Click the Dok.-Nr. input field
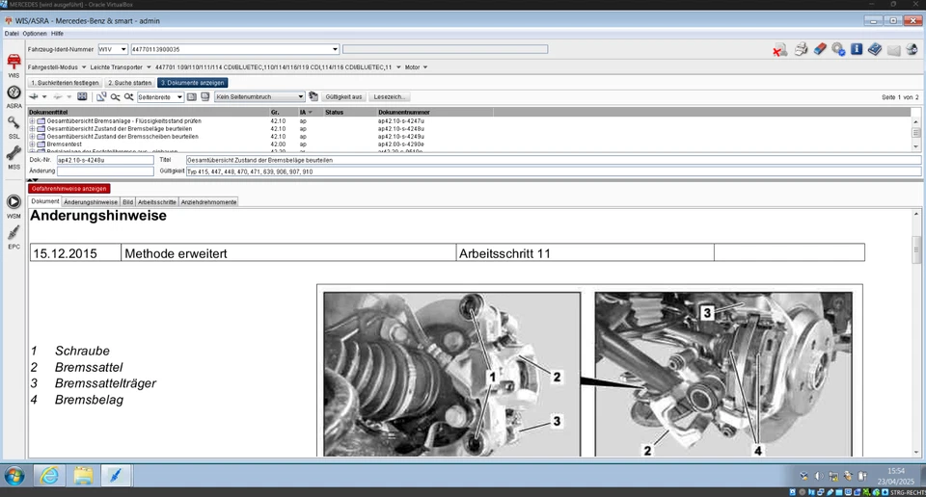The image size is (926, 497). [105, 160]
